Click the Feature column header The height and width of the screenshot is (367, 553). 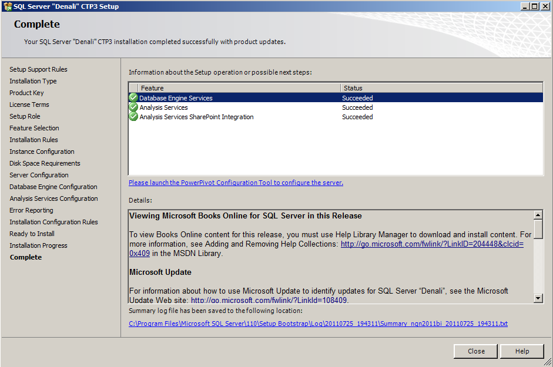point(239,87)
